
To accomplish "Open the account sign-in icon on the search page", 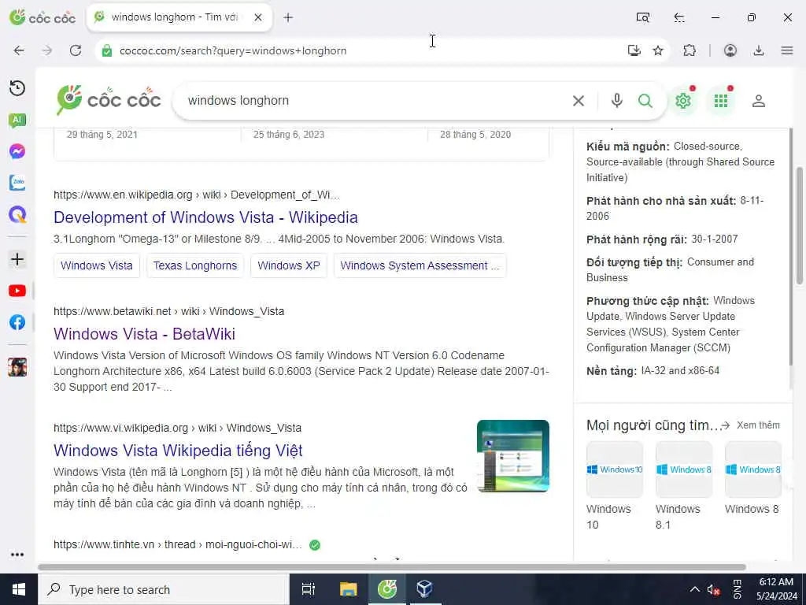I will [758, 101].
